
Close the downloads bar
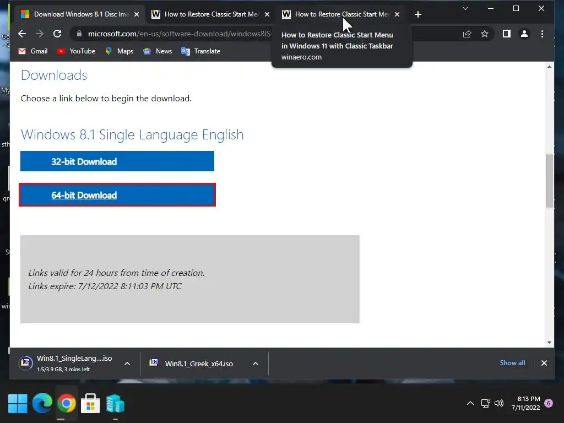[544, 363]
